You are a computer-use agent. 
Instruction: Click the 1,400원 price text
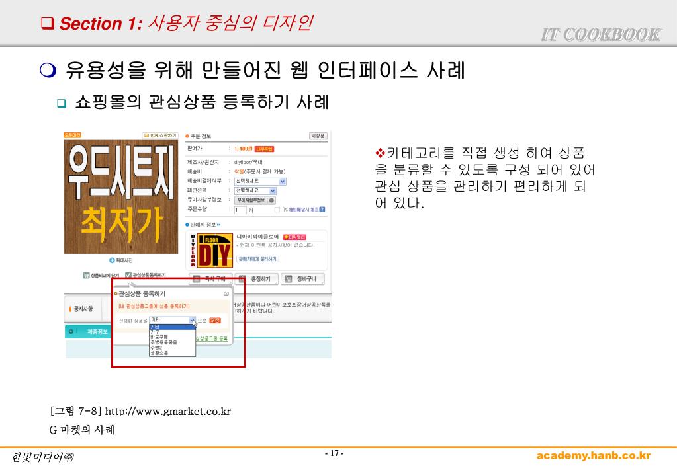244,149
